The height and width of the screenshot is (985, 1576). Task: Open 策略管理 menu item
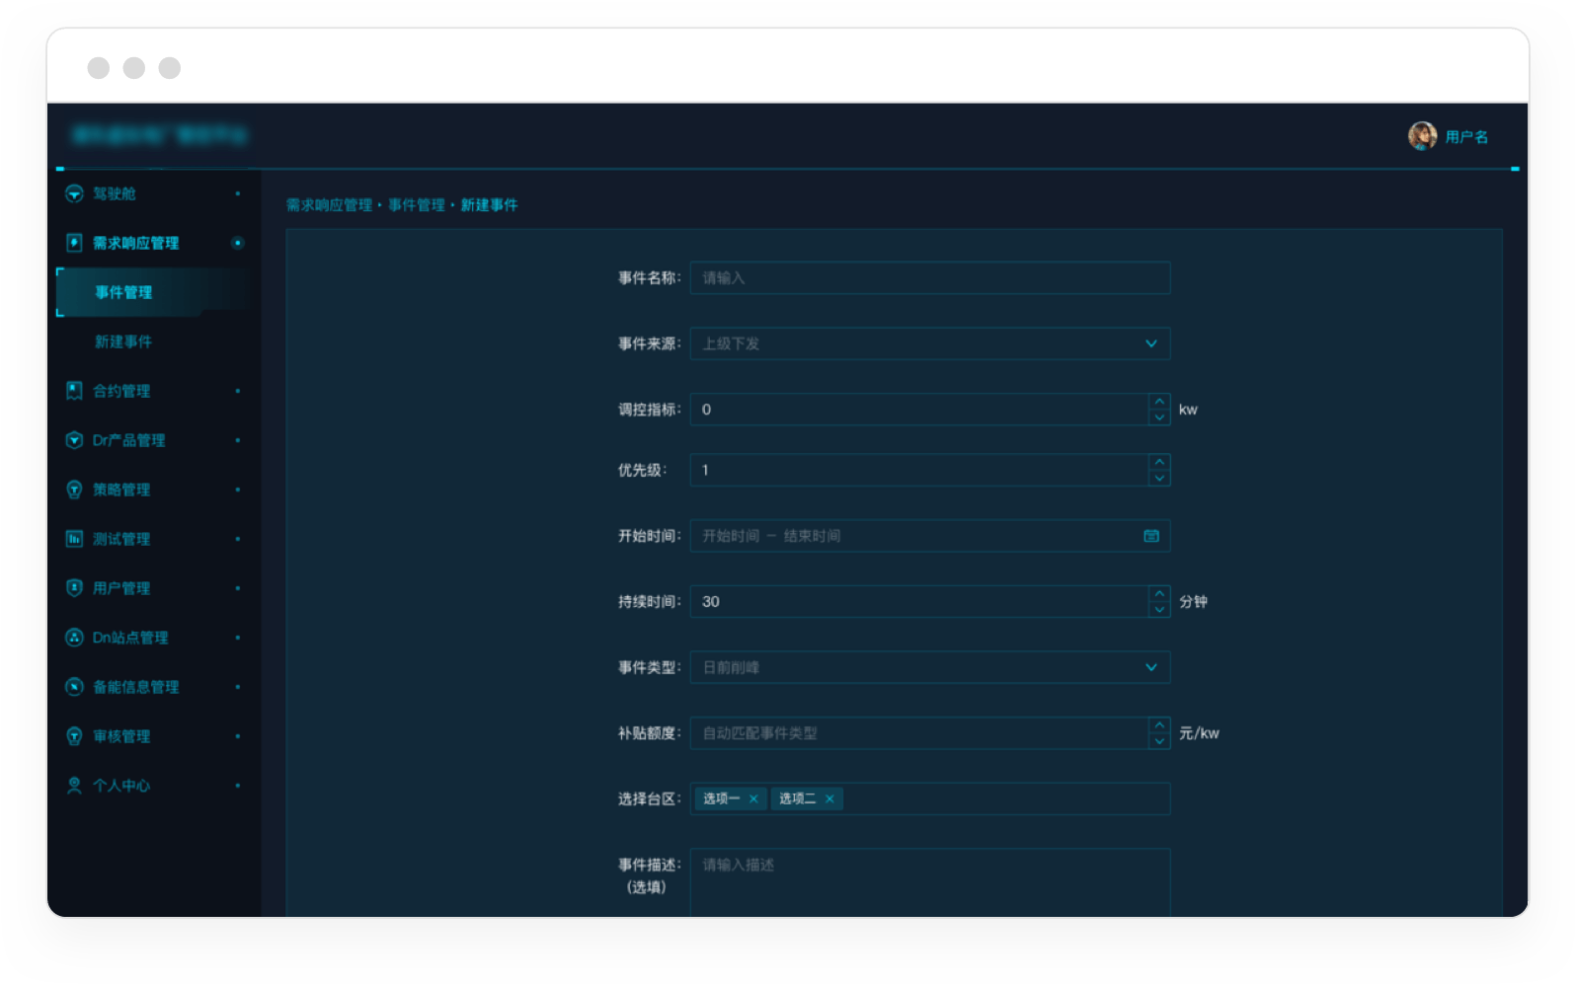[153, 490]
